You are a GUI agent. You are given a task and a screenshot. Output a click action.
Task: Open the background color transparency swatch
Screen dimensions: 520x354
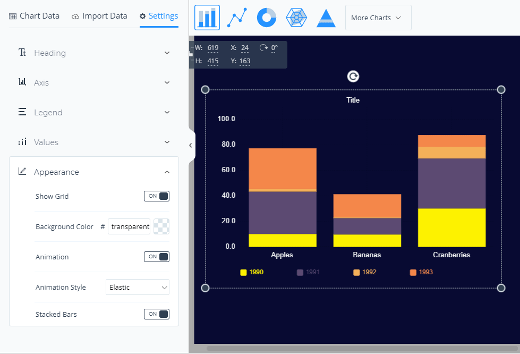tap(161, 226)
